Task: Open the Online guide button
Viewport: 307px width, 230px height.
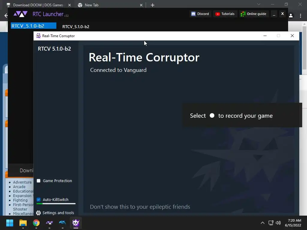Action: pos(254,14)
